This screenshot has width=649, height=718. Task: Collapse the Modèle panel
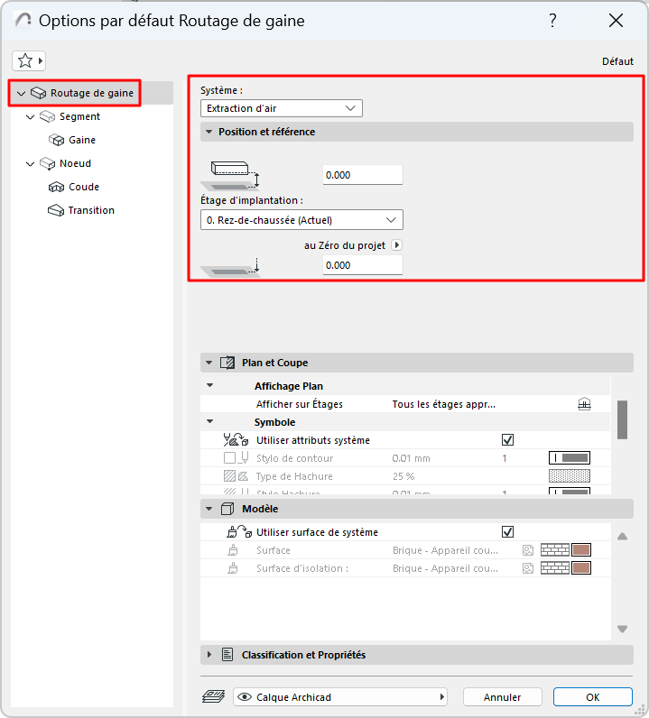209,509
